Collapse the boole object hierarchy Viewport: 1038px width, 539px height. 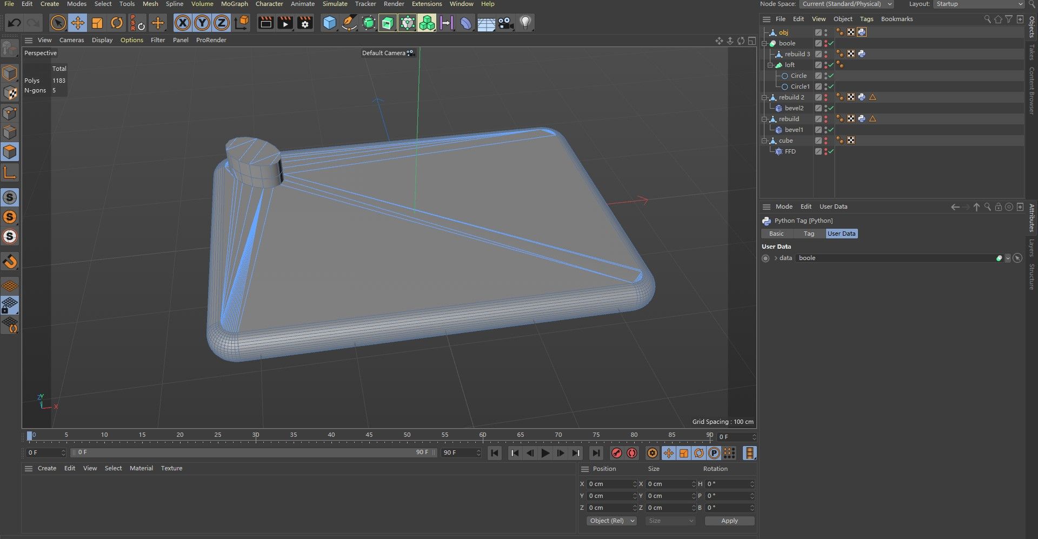(x=765, y=43)
